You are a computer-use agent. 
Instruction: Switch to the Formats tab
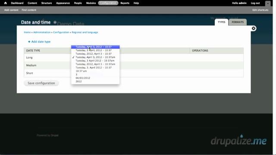pos(238,22)
